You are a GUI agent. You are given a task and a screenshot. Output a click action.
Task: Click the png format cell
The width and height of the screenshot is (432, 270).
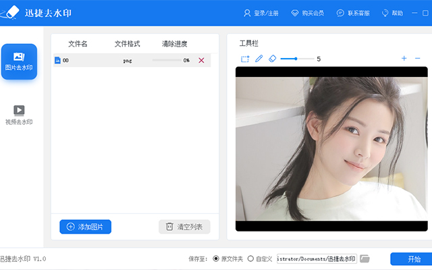(128, 61)
